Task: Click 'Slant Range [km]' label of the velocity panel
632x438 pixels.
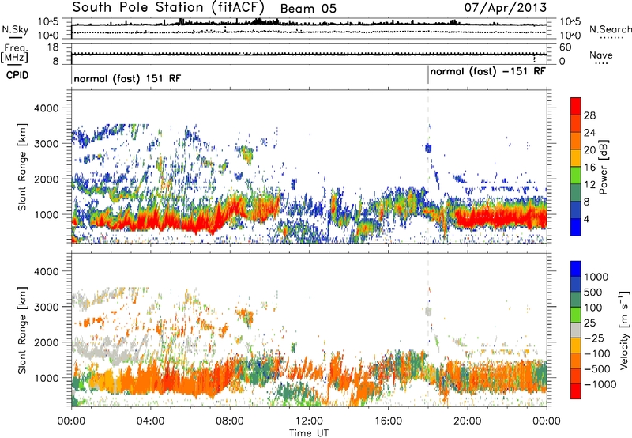Action: [x=22, y=330]
